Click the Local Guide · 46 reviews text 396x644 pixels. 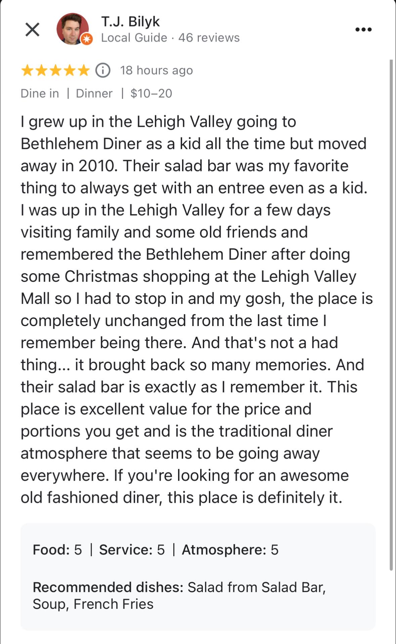(x=170, y=38)
